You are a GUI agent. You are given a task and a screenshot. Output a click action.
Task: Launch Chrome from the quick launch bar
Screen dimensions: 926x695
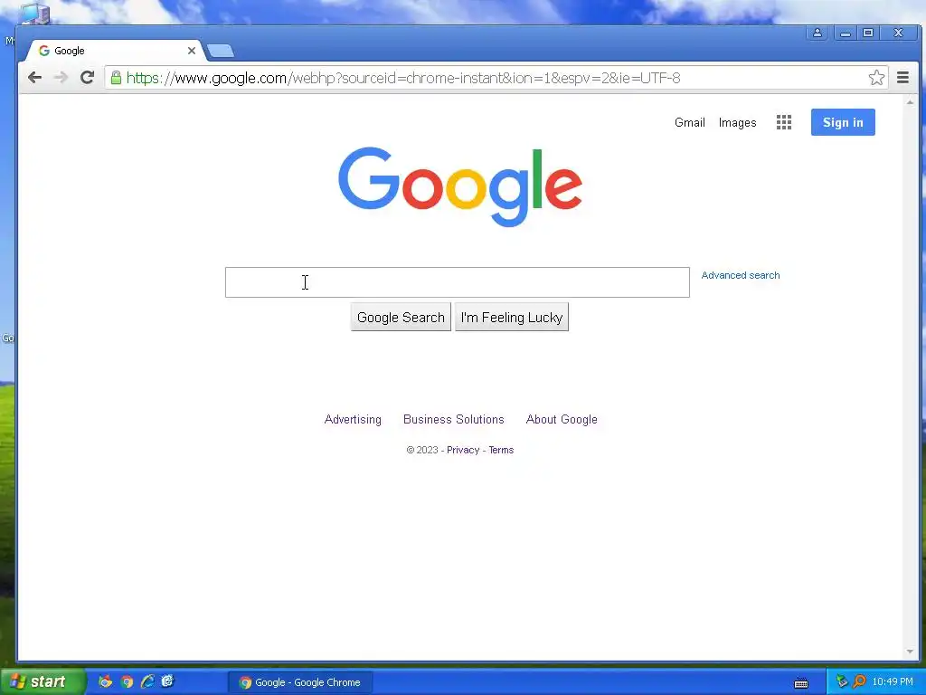(x=127, y=681)
